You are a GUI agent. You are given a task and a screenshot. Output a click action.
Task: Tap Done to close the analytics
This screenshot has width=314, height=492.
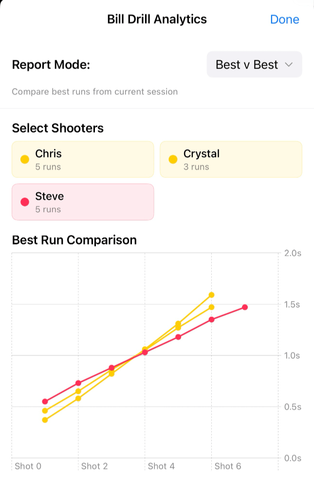[284, 19]
